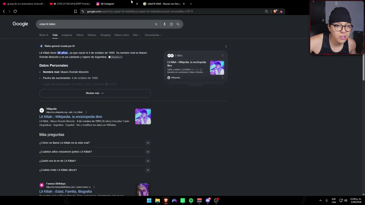365x205 pixels.
Task: Start voice search with microphone icon
Action: tap(165, 24)
